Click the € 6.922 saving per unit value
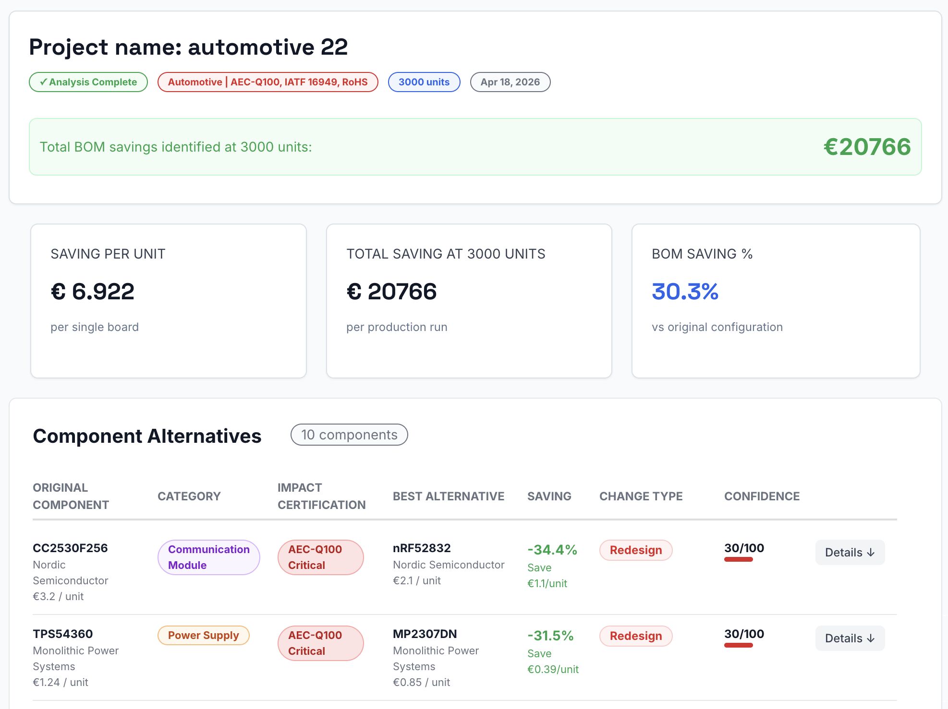Image resolution: width=948 pixels, height=709 pixels. tap(93, 291)
